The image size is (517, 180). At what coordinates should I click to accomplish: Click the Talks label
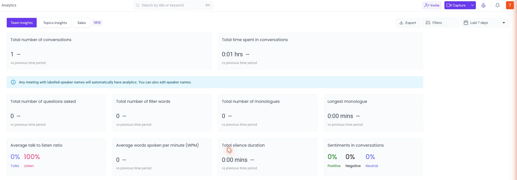[15, 166]
